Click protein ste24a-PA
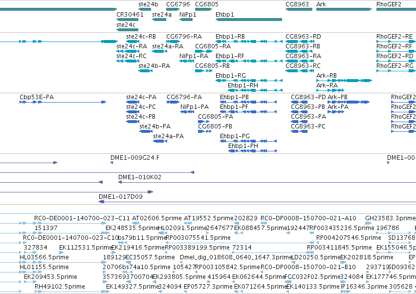 169,136
